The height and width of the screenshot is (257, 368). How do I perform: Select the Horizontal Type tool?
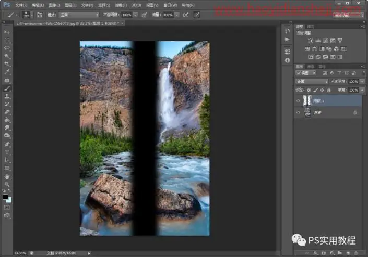pos(7,152)
